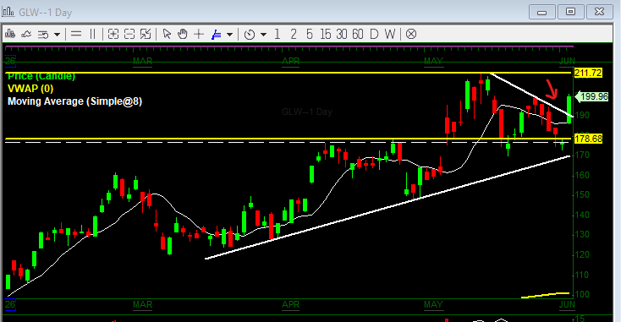Click the fit-to-window zoom reset icon
The image size is (621, 322).
(146, 35)
